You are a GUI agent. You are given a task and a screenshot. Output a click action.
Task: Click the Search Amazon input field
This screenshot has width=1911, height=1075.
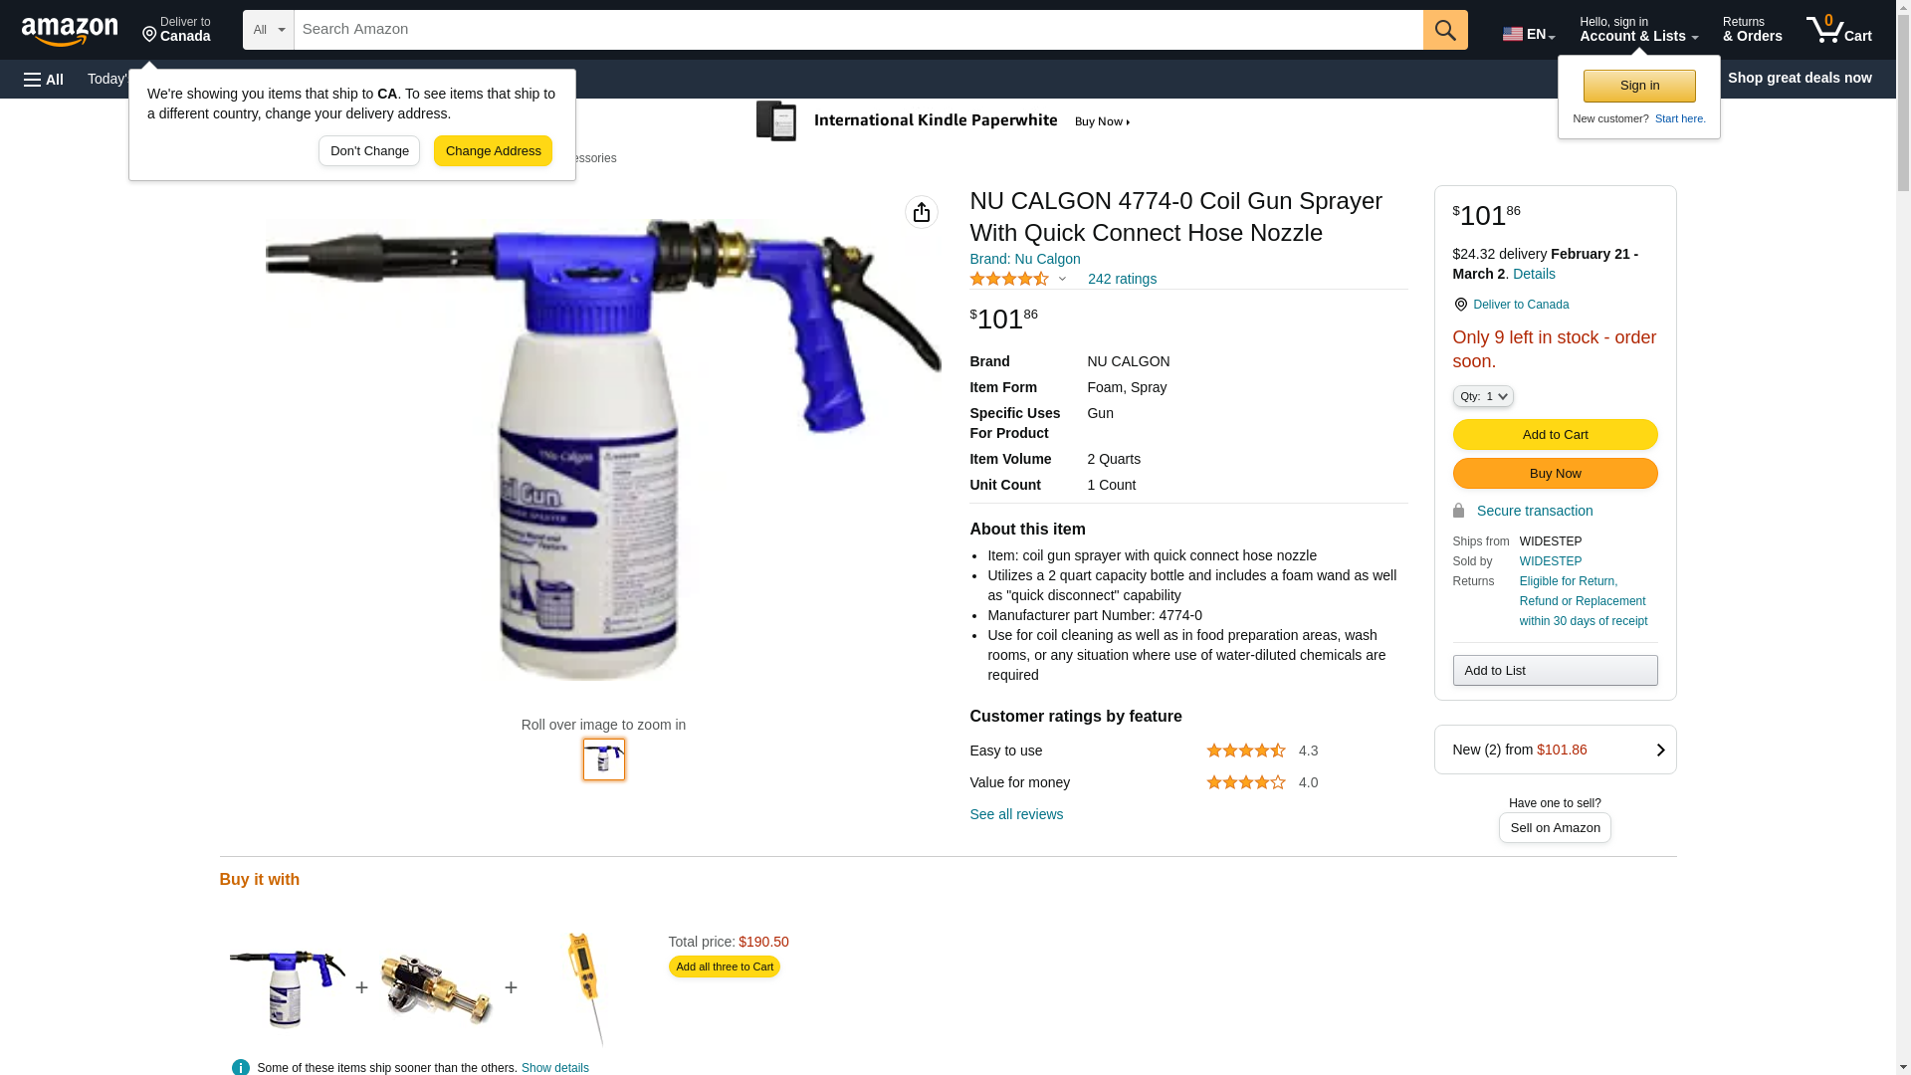point(858,30)
